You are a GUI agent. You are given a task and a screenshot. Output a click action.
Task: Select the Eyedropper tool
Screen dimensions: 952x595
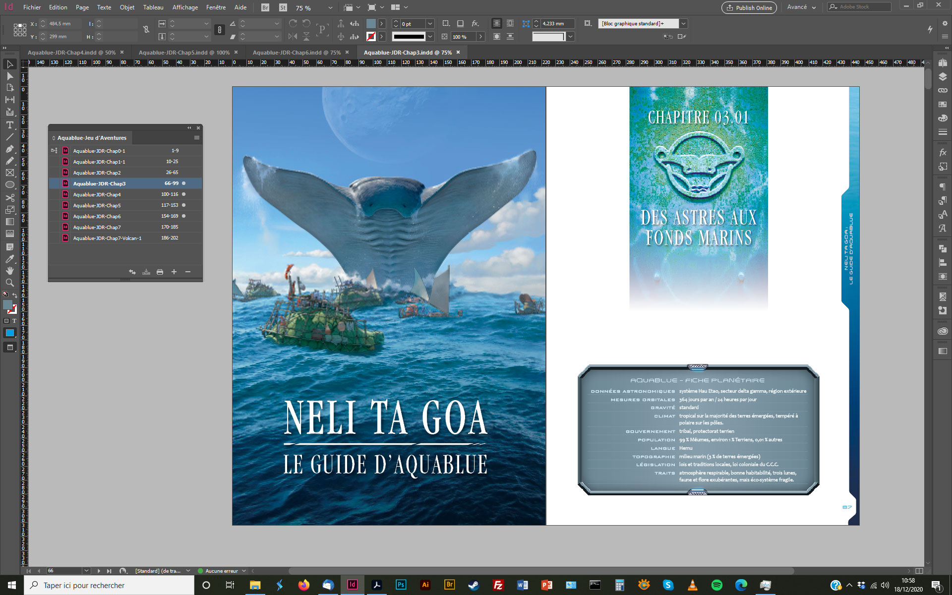9,259
